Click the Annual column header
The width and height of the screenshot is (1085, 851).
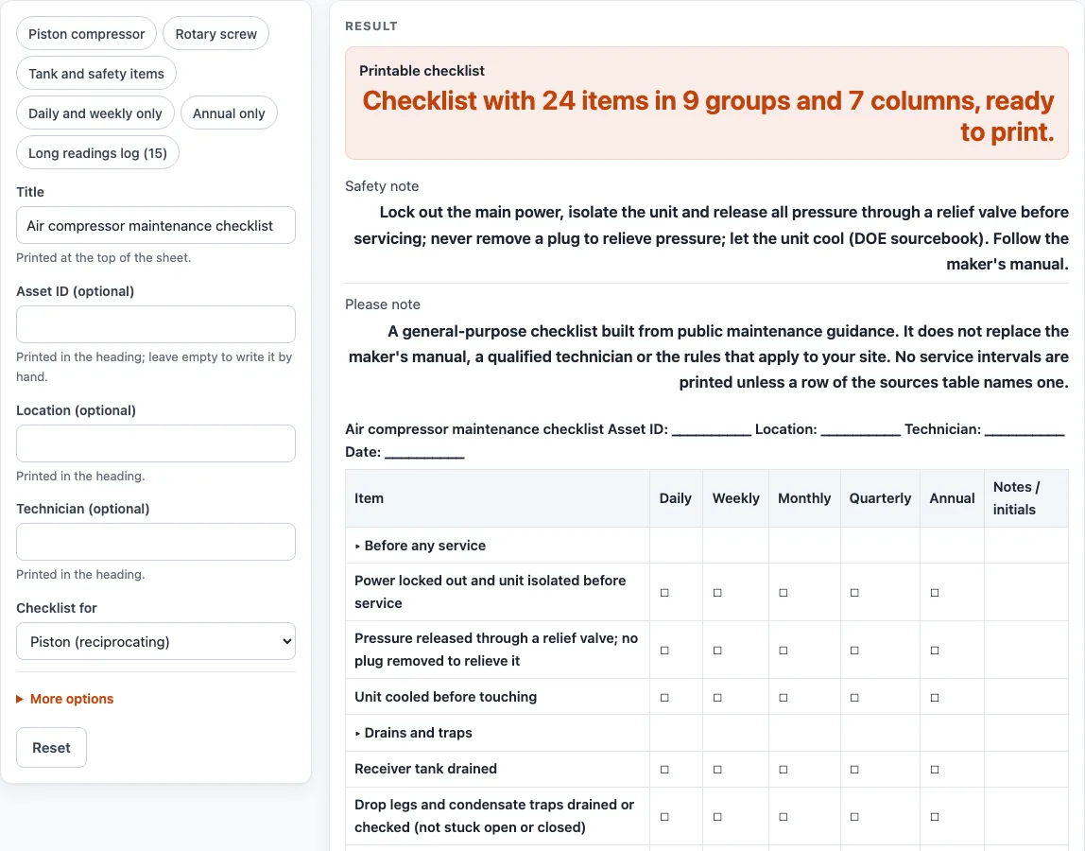click(x=952, y=498)
